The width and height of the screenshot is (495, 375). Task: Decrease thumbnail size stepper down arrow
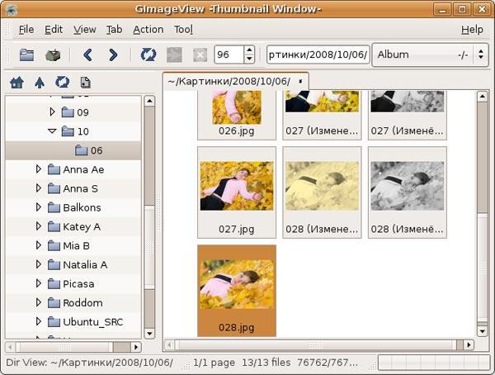[x=249, y=59]
